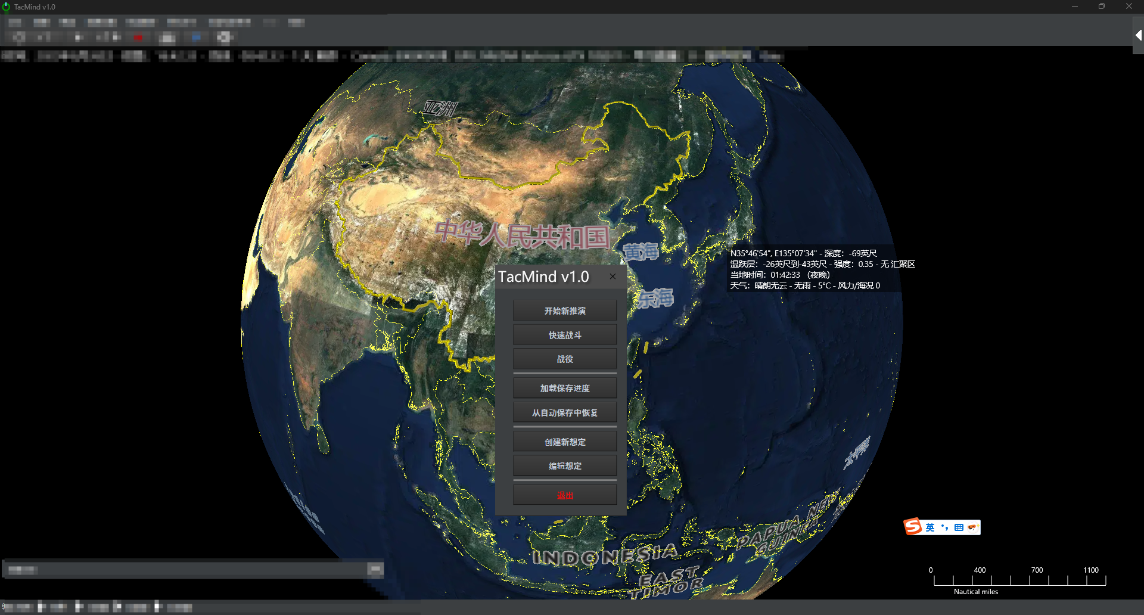Expand the collapsed right side panel arrow
Screen dimensions: 1144x615
[1138, 35]
